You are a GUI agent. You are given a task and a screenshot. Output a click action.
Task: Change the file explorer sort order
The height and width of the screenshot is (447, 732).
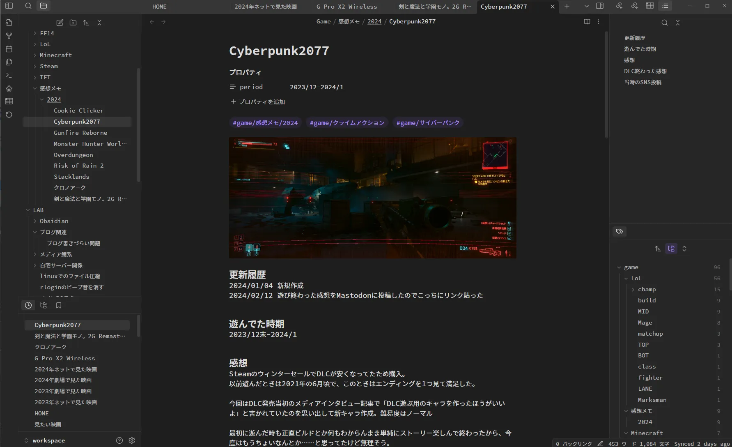(86, 23)
